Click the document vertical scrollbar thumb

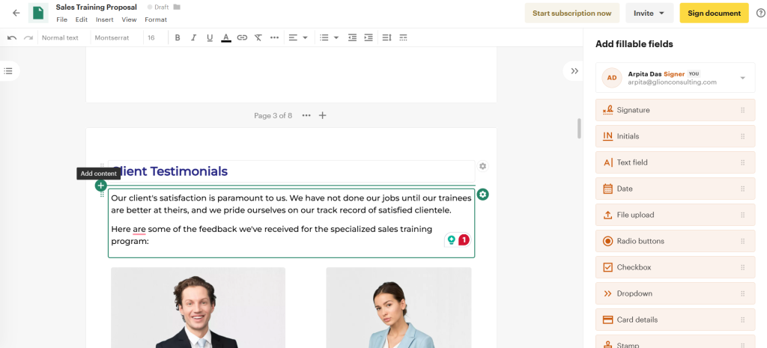point(579,128)
